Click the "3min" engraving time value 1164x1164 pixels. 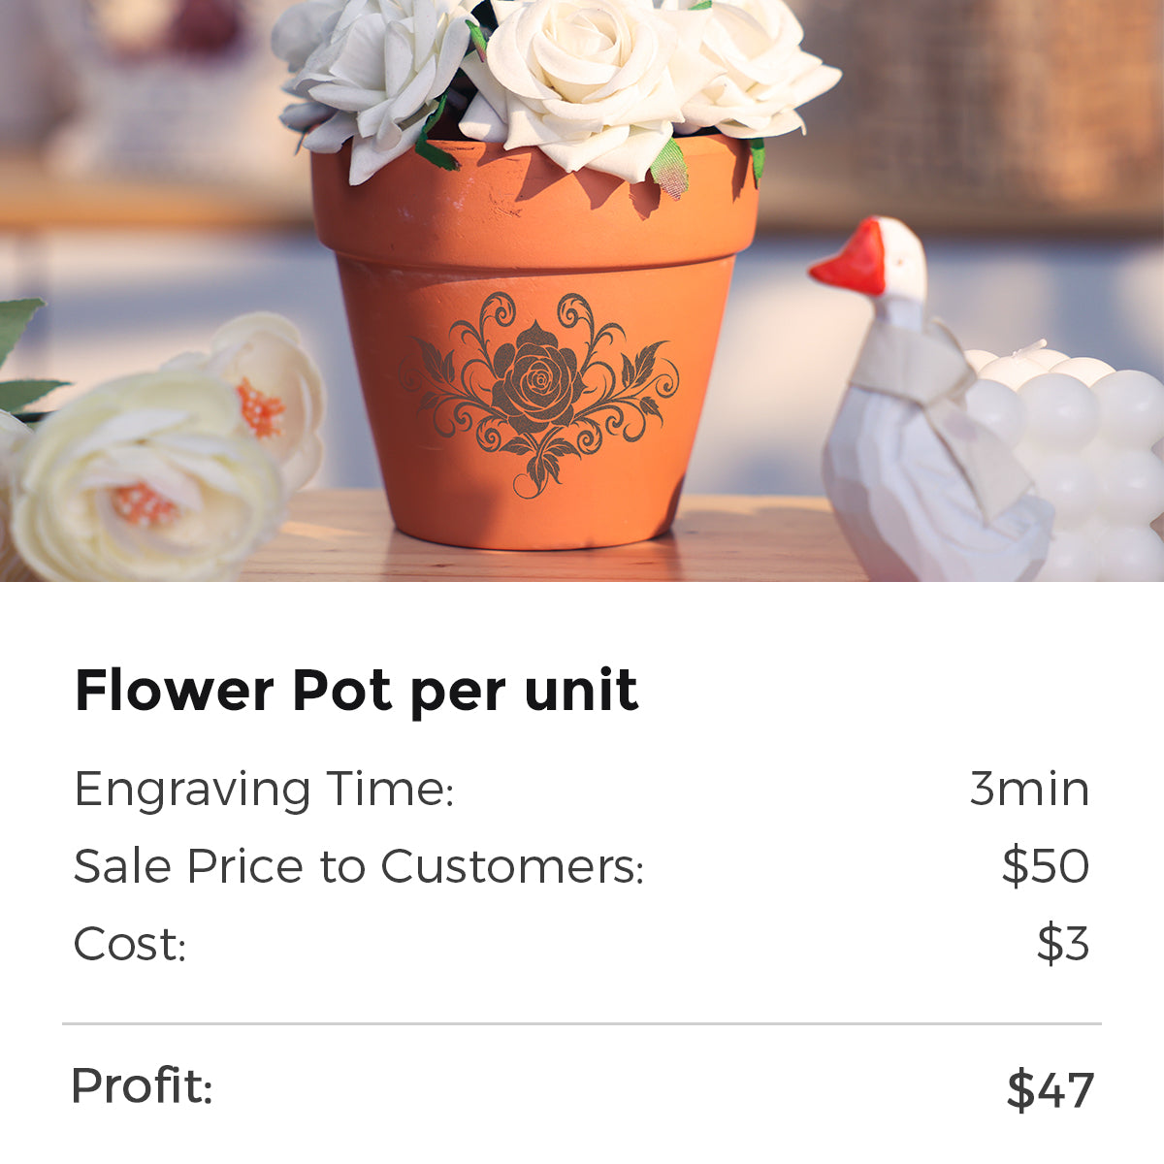pos(1029,789)
